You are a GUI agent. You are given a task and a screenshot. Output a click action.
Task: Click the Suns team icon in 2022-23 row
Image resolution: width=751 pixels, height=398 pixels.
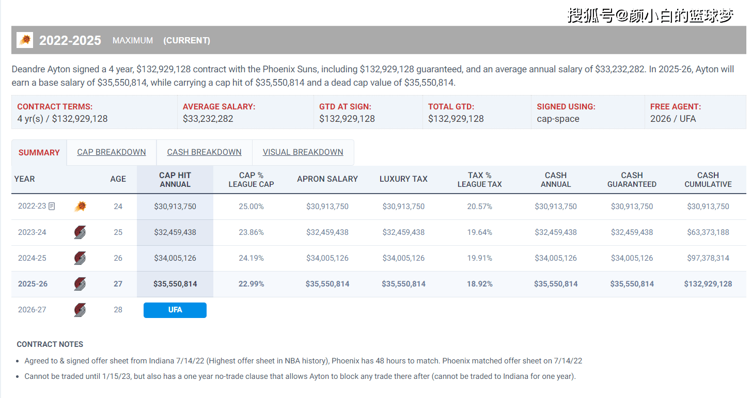(80, 206)
